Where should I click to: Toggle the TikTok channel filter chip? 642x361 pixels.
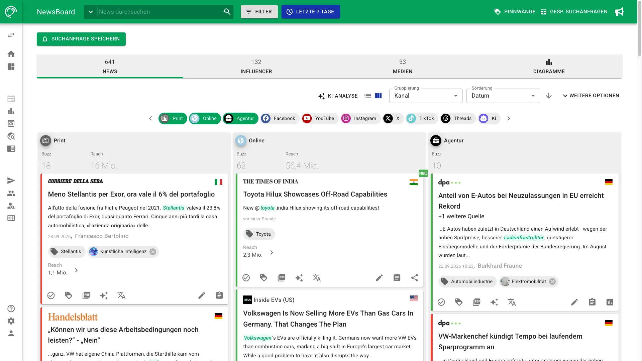coord(422,118)
